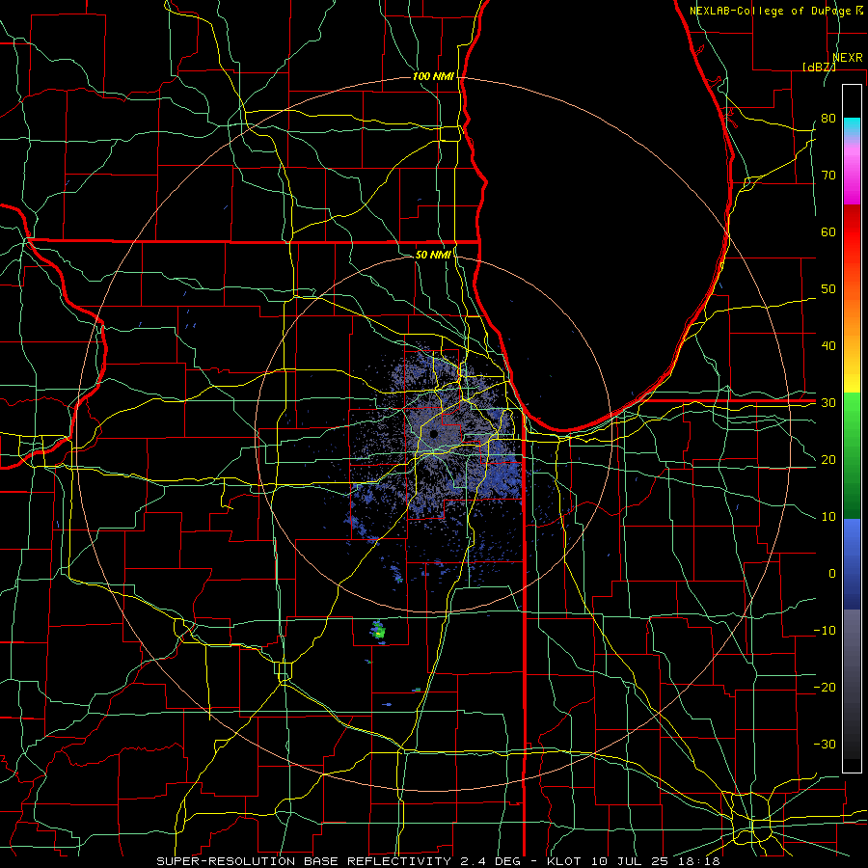This screenshot has width=868, height=868.
Task: Click the "[dBZ]" unit label above the color bar
Action: pyautogui.click(x=819, y=67)
